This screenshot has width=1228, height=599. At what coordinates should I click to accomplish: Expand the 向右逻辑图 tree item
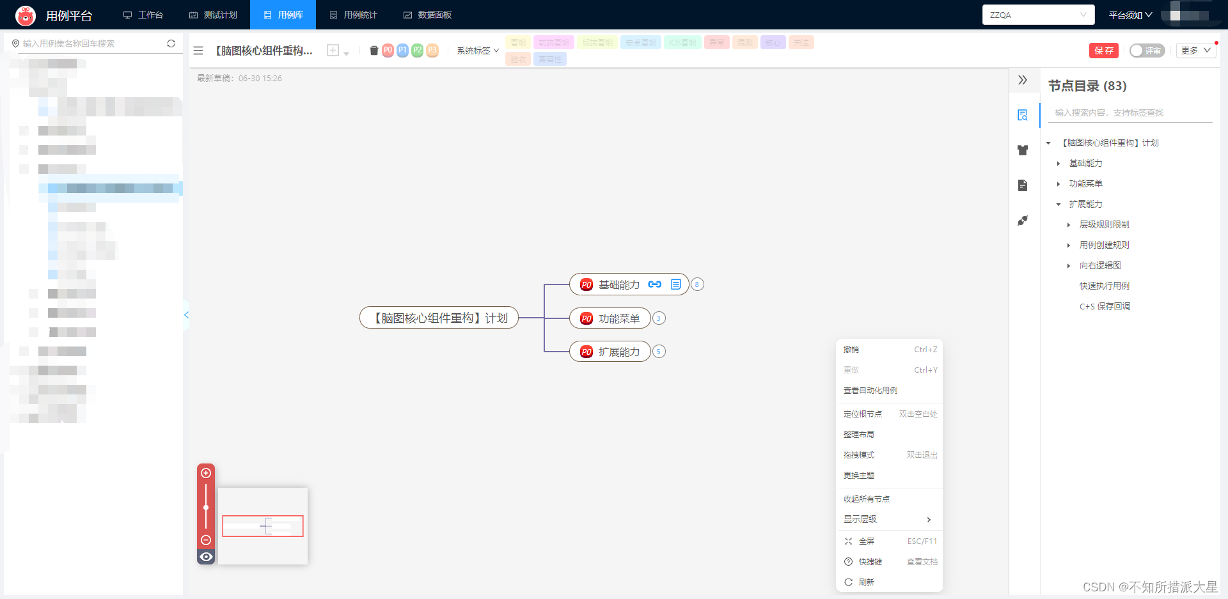pyautogui.click(x=1069, y=266)
